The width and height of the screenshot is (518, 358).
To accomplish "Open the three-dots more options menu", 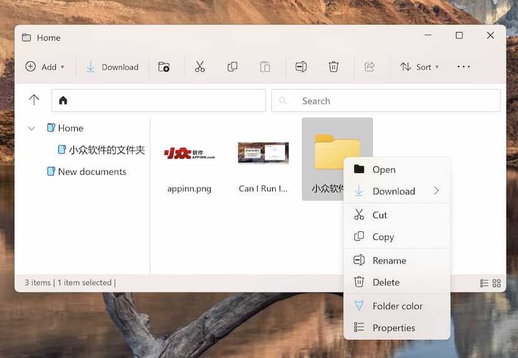I will pos(463,67).
